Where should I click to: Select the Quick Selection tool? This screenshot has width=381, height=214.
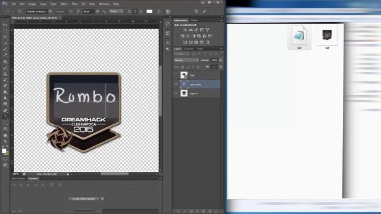click(x=5, y=43)
